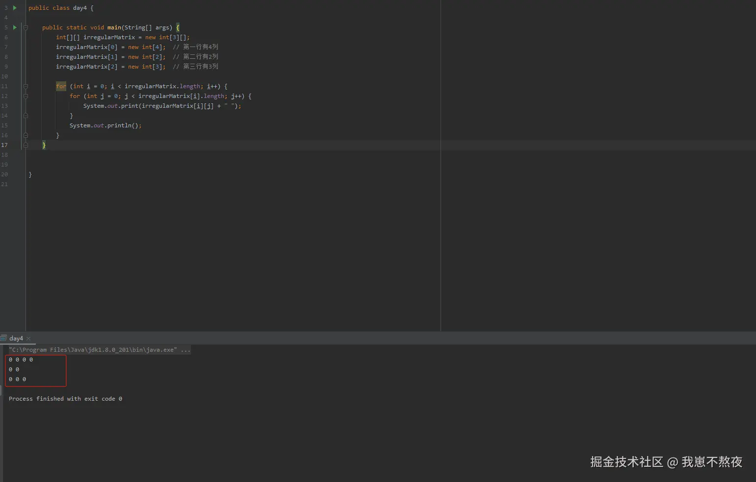
Task: Click the System.out.print(irregularMatrix[i][j] + " ") statement
Action: (x=162, y=106)
